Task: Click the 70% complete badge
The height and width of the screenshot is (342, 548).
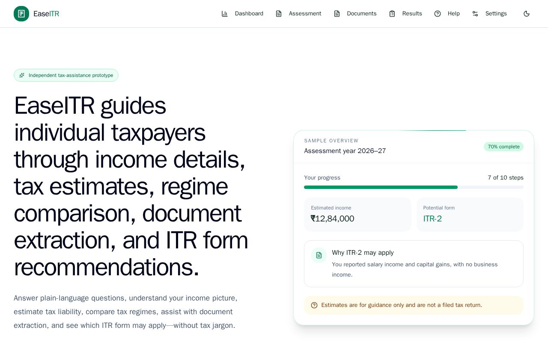Action: [x=503, y=147]
